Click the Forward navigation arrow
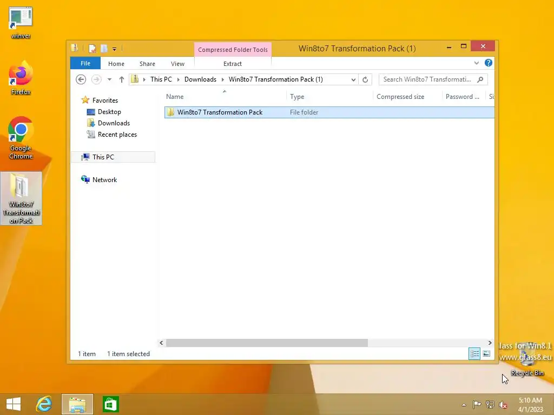This screenshot has height=415, width=554. coord(96,79)
